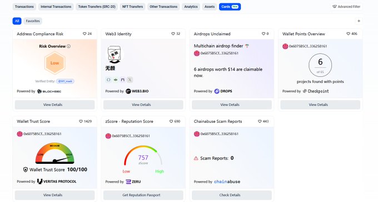Click '6 airdrops worth $14 are claimable now.'
This screenshot has width=378, height=202.
tap(228, 72)
